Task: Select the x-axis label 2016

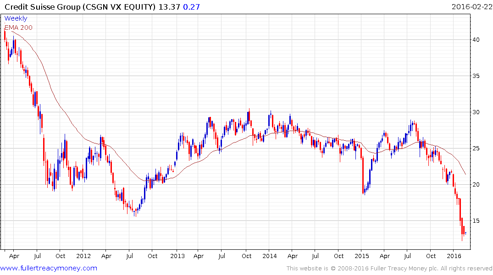Action: 454,256
